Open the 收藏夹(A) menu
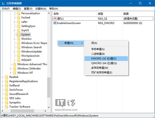Viewport: 155px width, 118px height. 41,9
